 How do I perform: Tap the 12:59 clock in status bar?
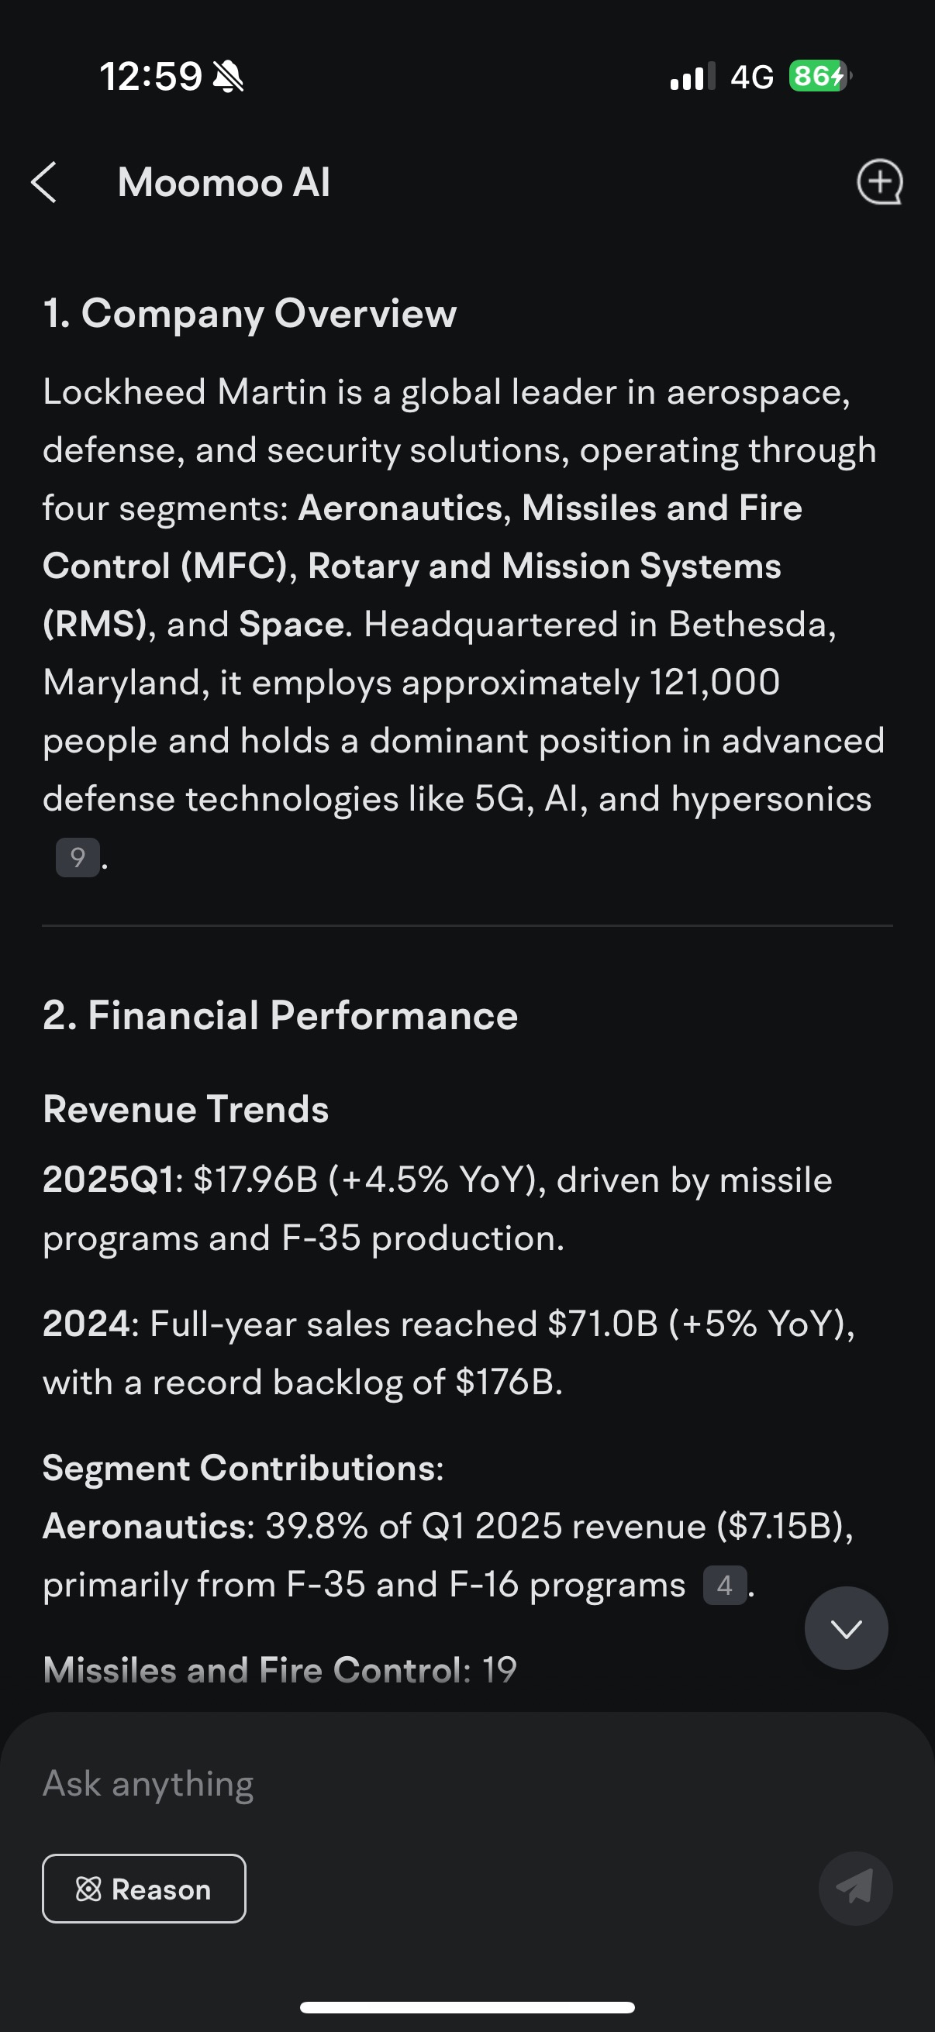(150, 77)
